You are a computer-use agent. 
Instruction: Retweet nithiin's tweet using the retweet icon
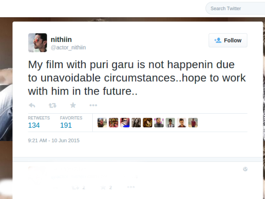(53, 105)
